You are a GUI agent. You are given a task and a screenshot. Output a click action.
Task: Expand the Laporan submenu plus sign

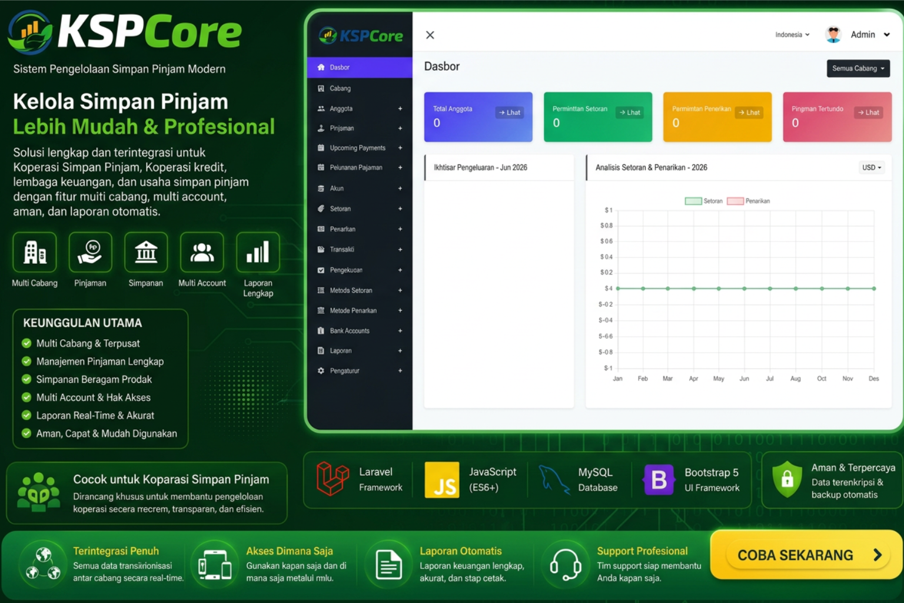pyautogui.click(x=400, y=351)
